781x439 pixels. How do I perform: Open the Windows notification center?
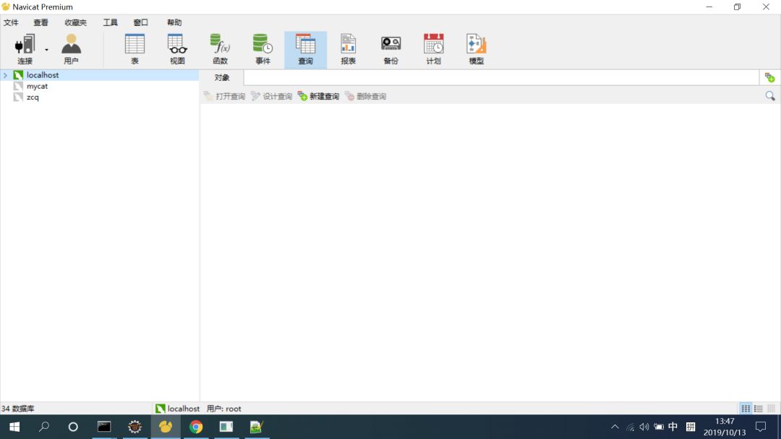[x=761, y=427]
